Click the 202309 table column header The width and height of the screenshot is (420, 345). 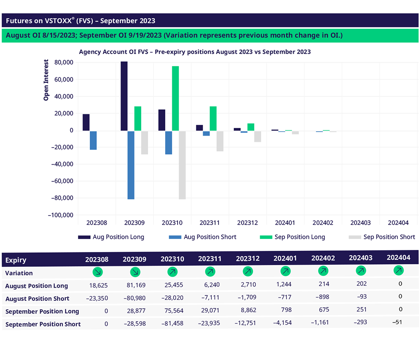[135, 259]
